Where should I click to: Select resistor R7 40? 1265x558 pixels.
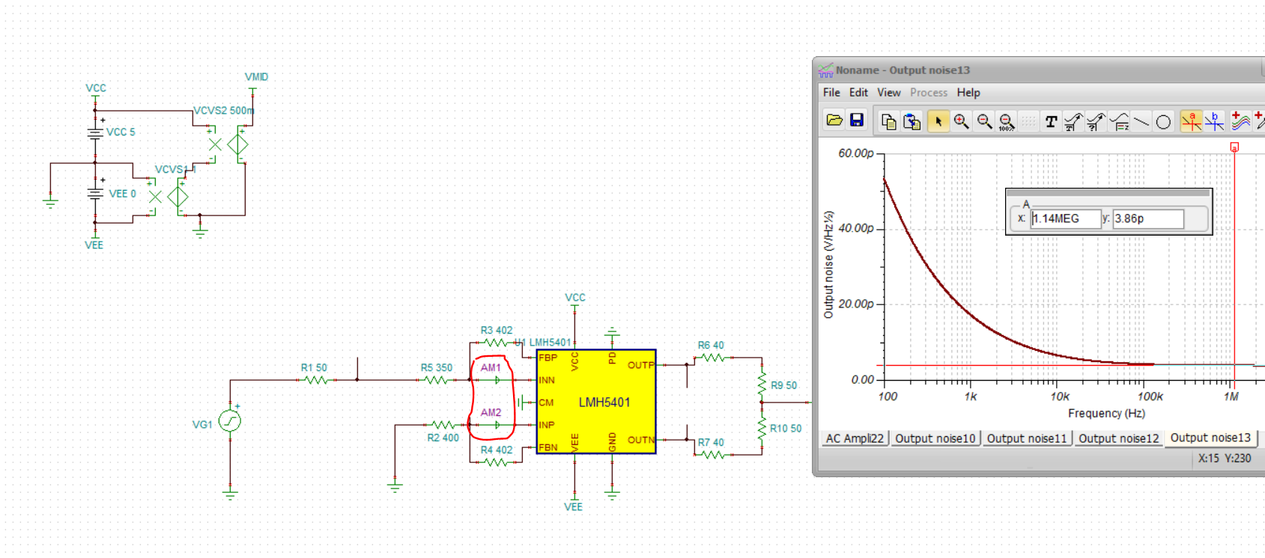pyautogui.click(x=712, y=455)
